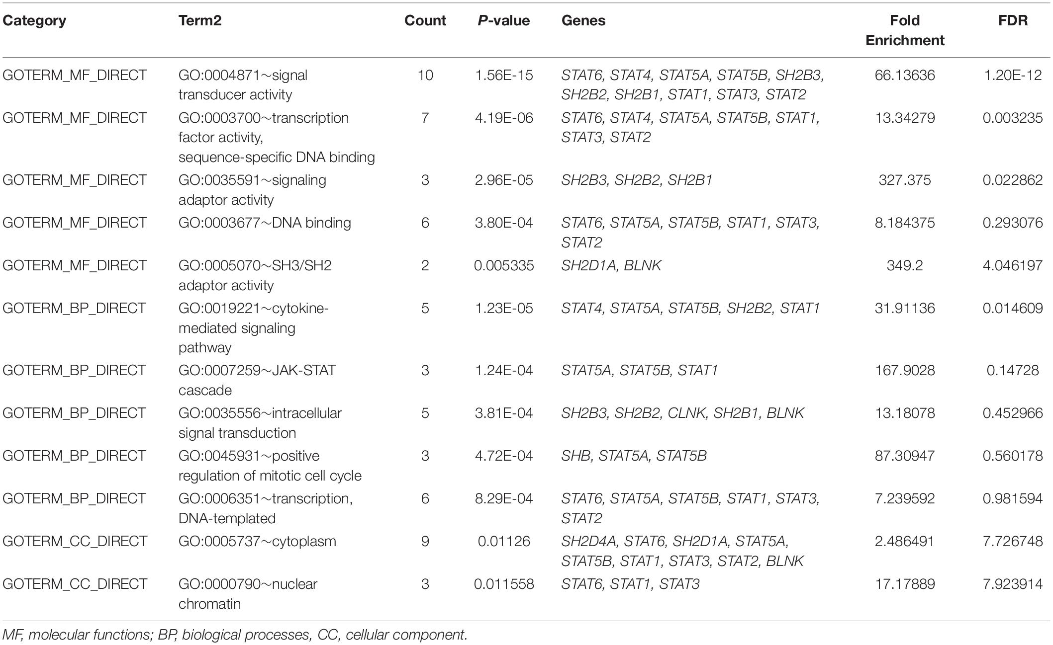The width and height of the screenshot is (1053, 645).
Task: Click fold enrichment 8.184375
Action: tap(905, 223)
